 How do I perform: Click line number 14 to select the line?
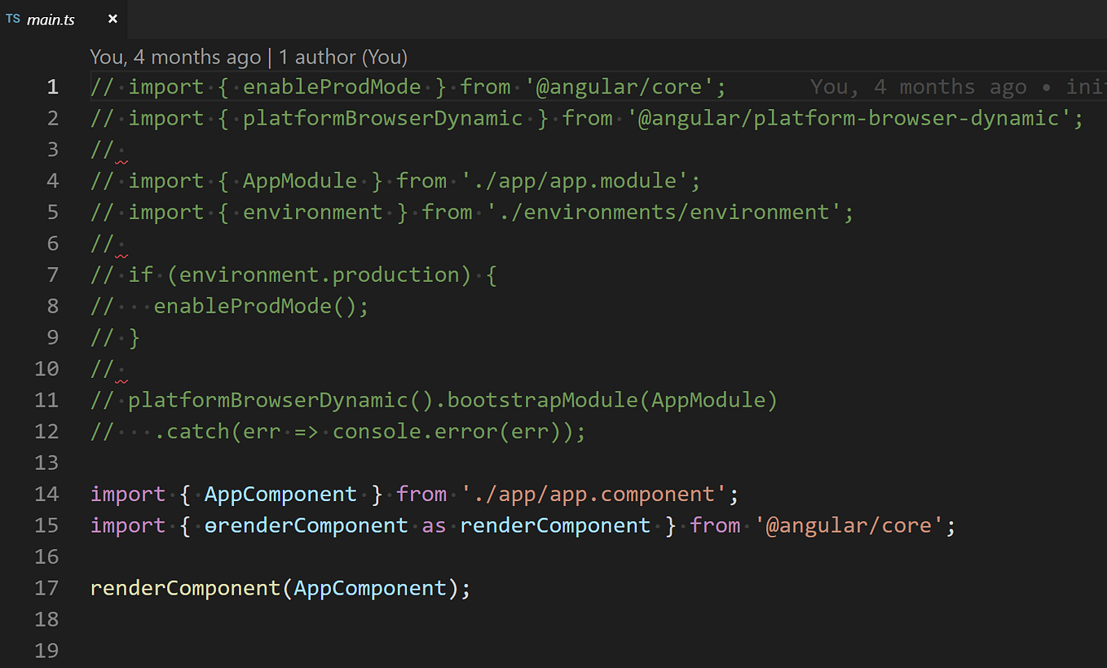(46, 494)
